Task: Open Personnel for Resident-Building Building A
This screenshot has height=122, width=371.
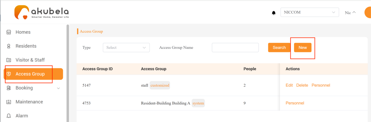Action: pyautogui.click(x=295, y=103)
